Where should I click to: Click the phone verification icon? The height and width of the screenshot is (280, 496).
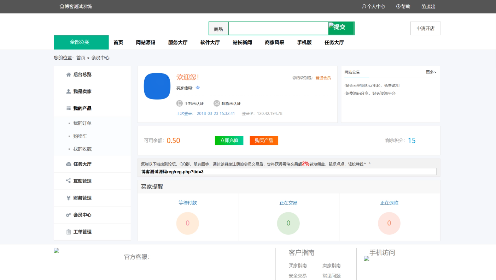click(180, 103)
